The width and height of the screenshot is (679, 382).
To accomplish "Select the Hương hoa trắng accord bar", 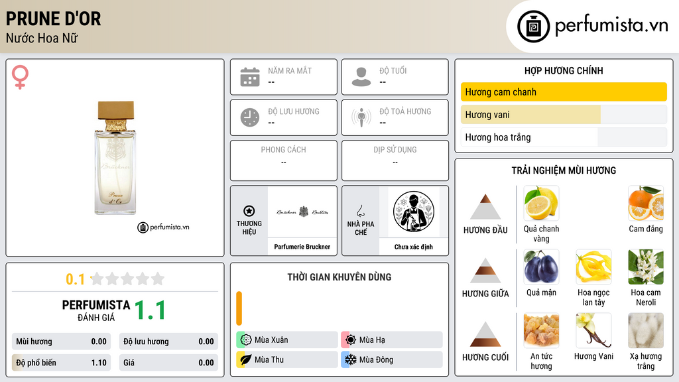I will coord(564,137).
